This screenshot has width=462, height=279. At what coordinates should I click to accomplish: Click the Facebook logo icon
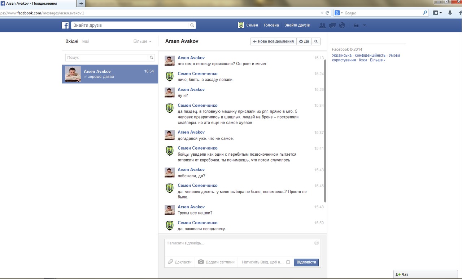[x=65, y=25]
